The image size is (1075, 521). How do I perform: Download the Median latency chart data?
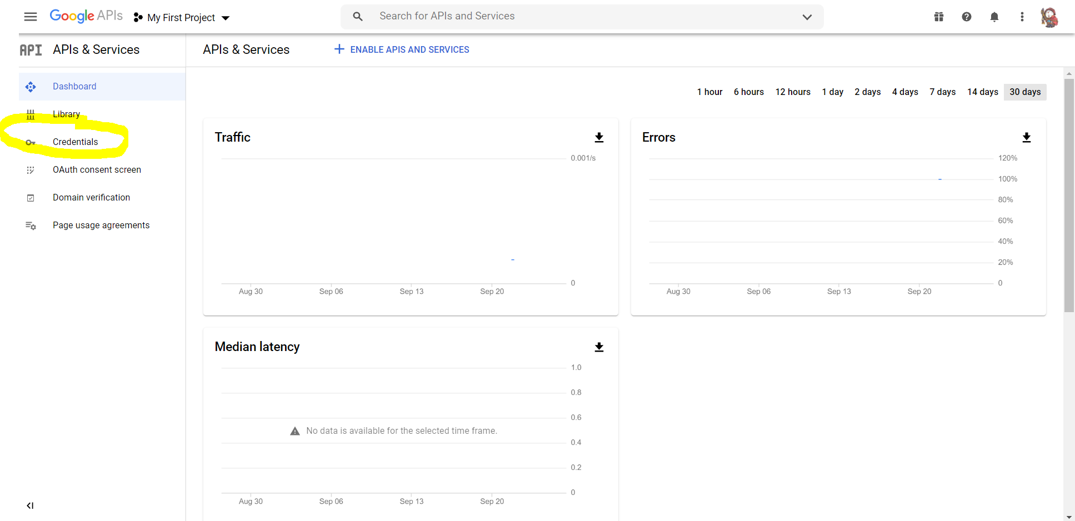599,347
